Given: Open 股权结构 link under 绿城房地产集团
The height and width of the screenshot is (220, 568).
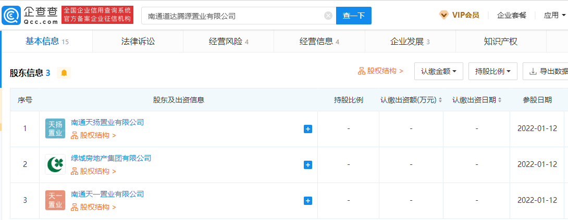Looking at the screenshot, I should click(93, 172).
